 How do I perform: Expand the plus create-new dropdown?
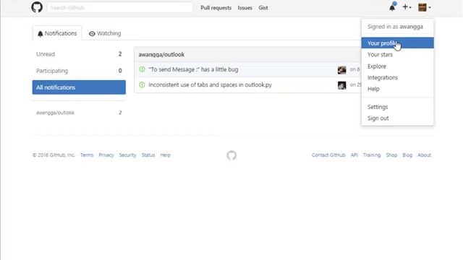pyautogui.click(x=407, y=7)
